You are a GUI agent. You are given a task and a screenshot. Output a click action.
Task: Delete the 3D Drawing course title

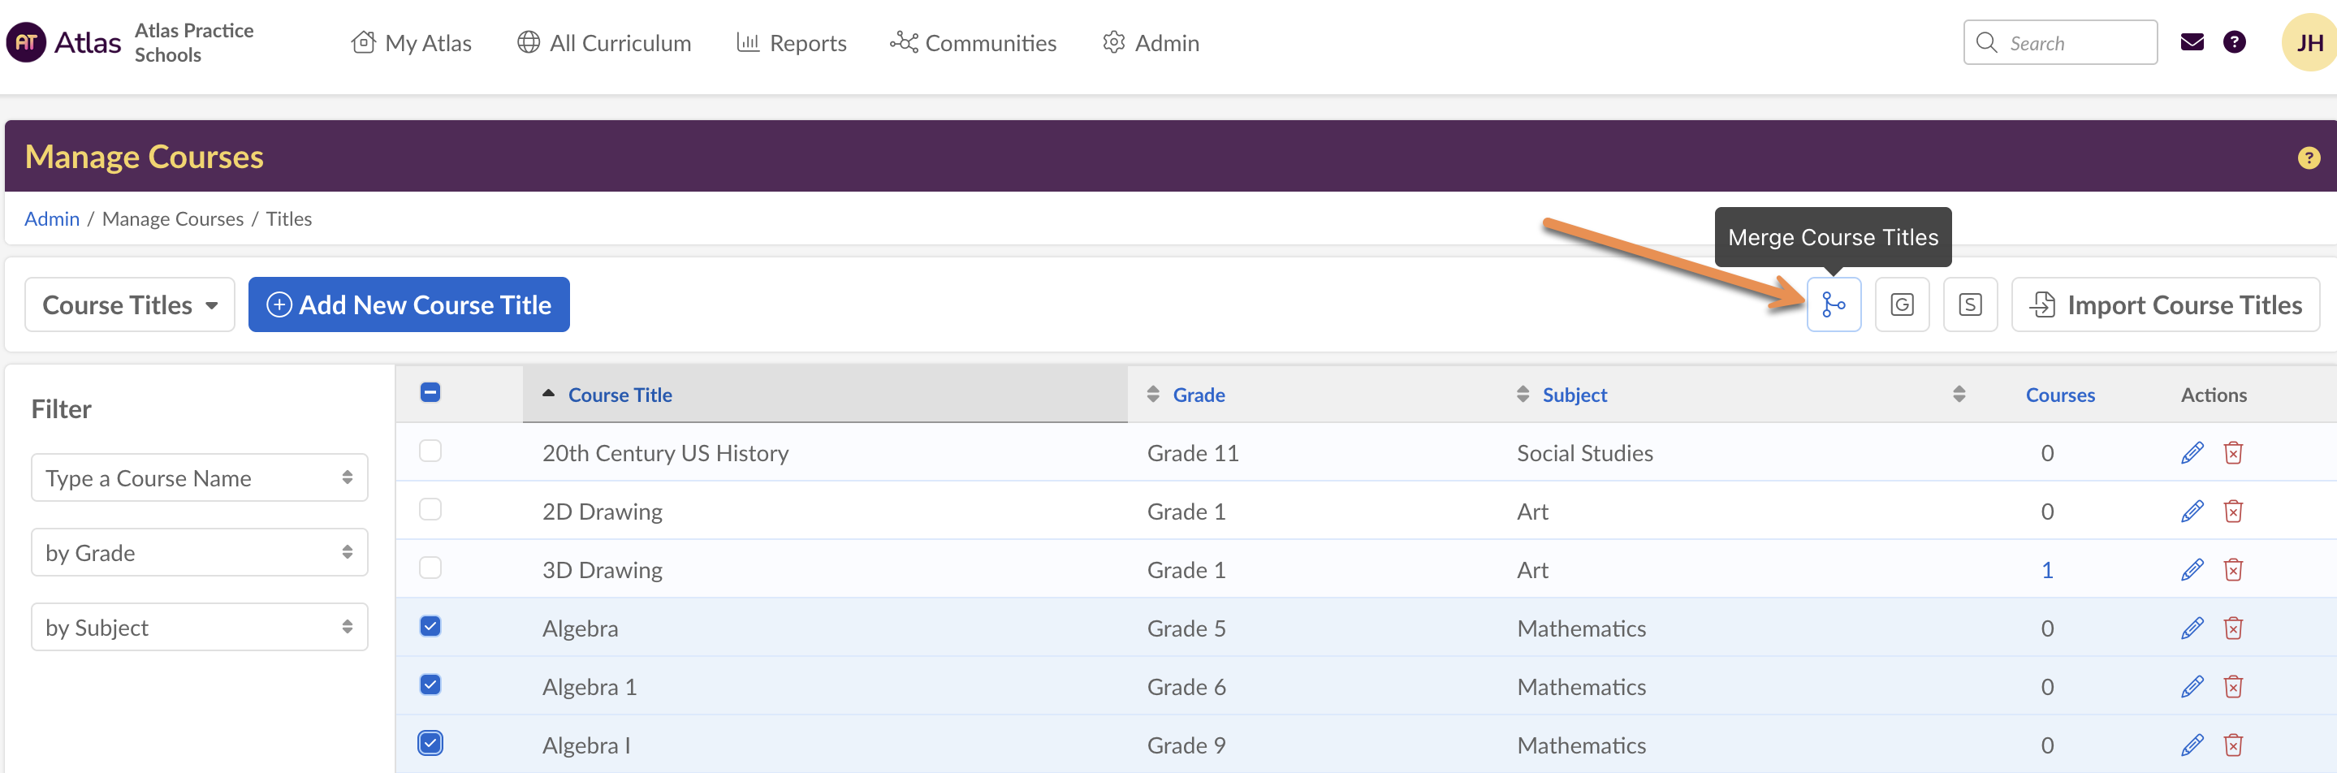pos(2233,570)
